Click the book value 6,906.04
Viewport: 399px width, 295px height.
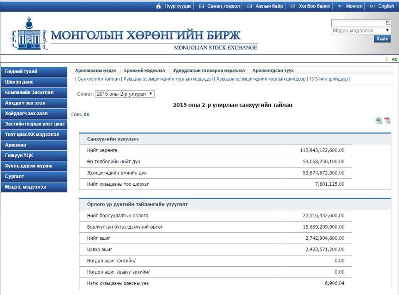coord(335,283)
